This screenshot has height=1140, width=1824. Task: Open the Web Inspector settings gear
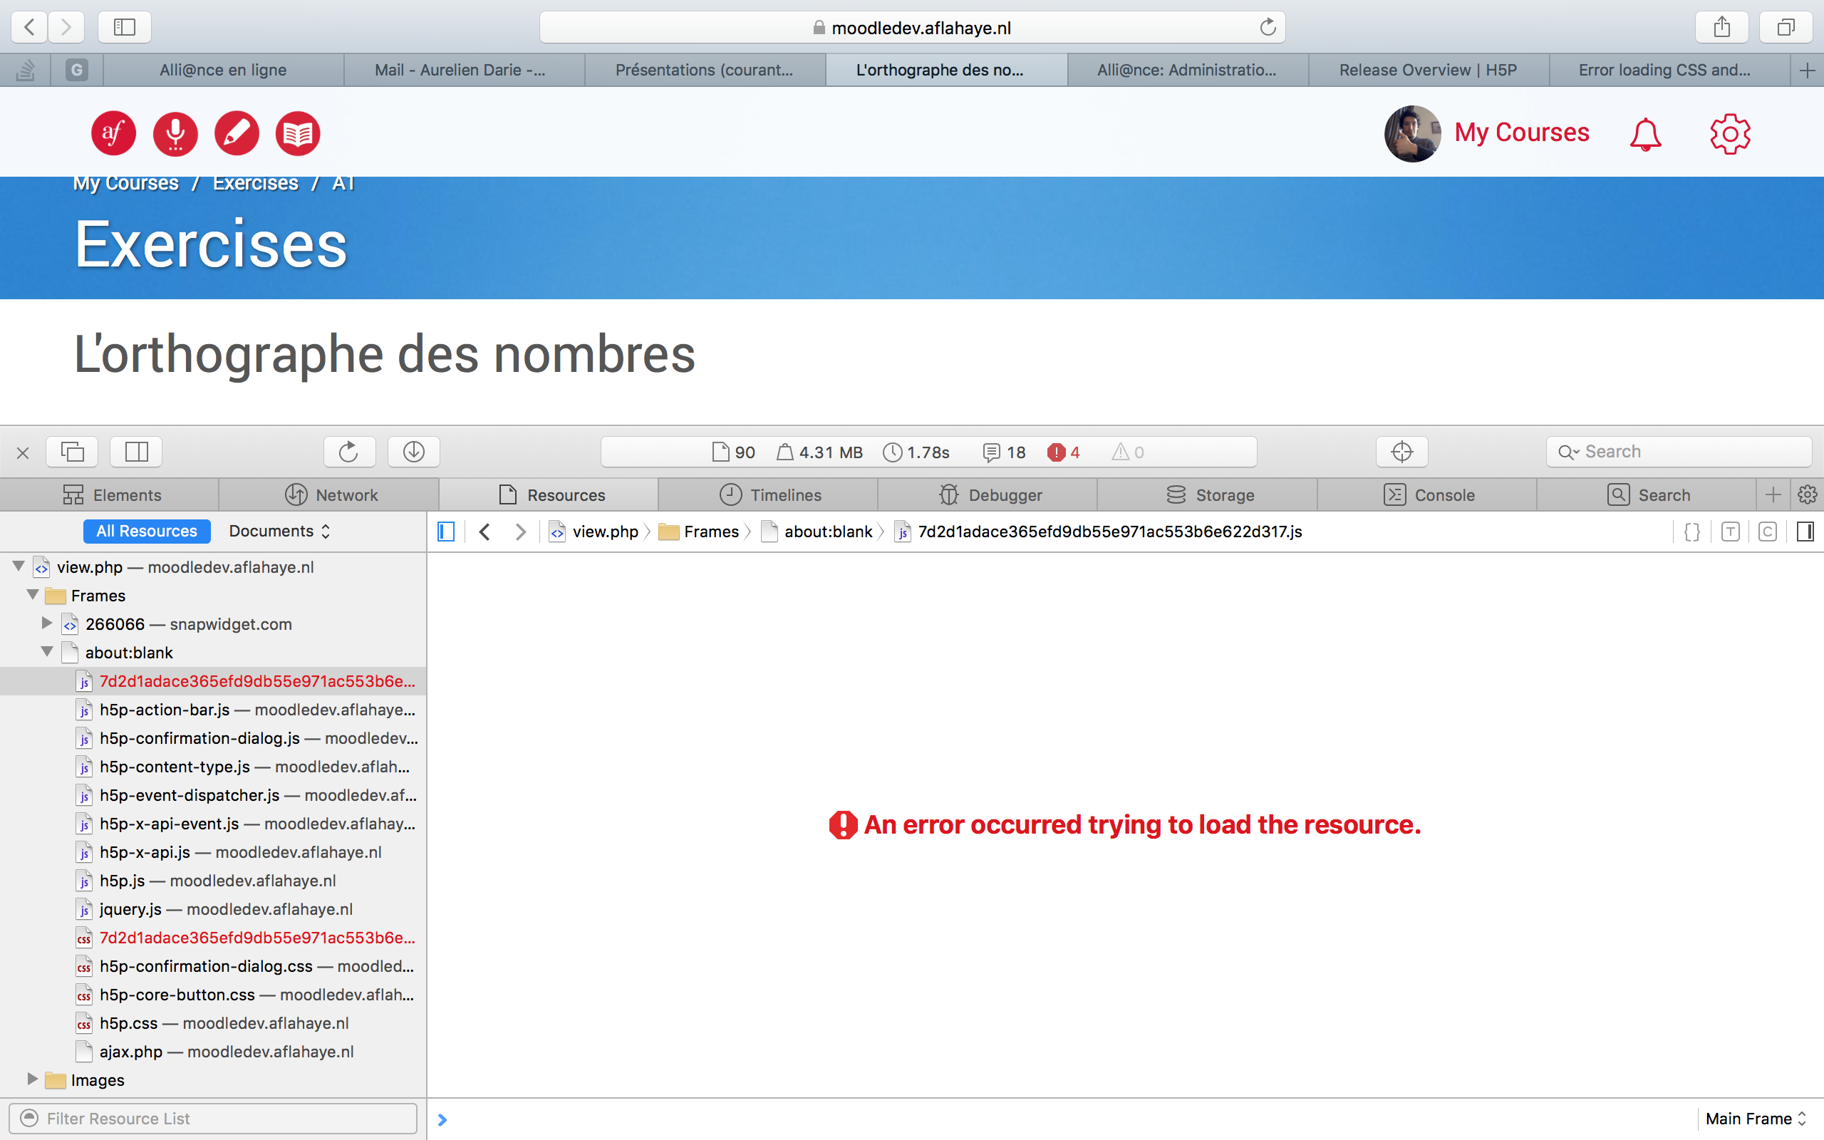[1808, 494]
